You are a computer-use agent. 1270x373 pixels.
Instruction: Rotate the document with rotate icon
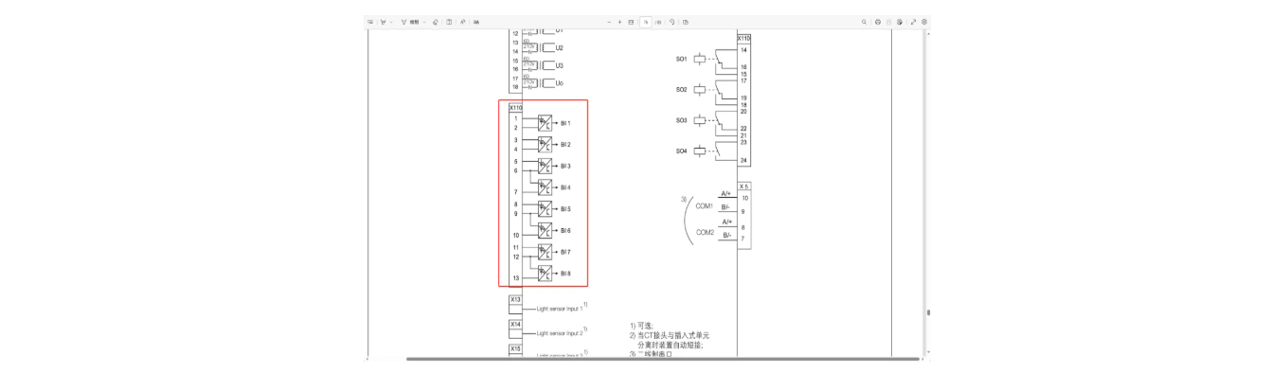click(671, 22)
